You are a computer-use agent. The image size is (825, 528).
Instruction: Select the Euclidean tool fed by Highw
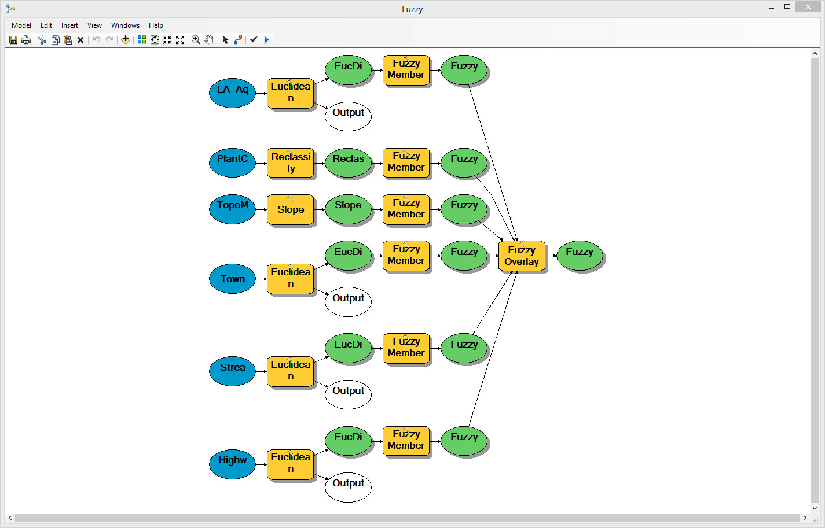(x=290, y=464)
